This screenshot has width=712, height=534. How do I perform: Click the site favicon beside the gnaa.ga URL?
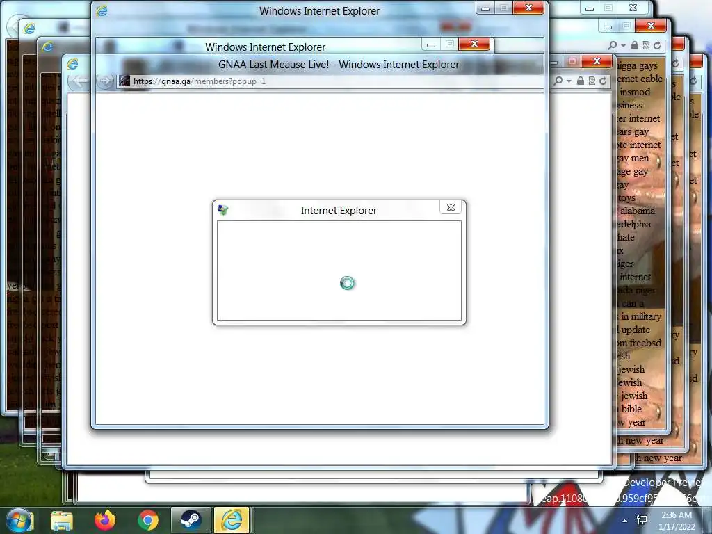124,81
